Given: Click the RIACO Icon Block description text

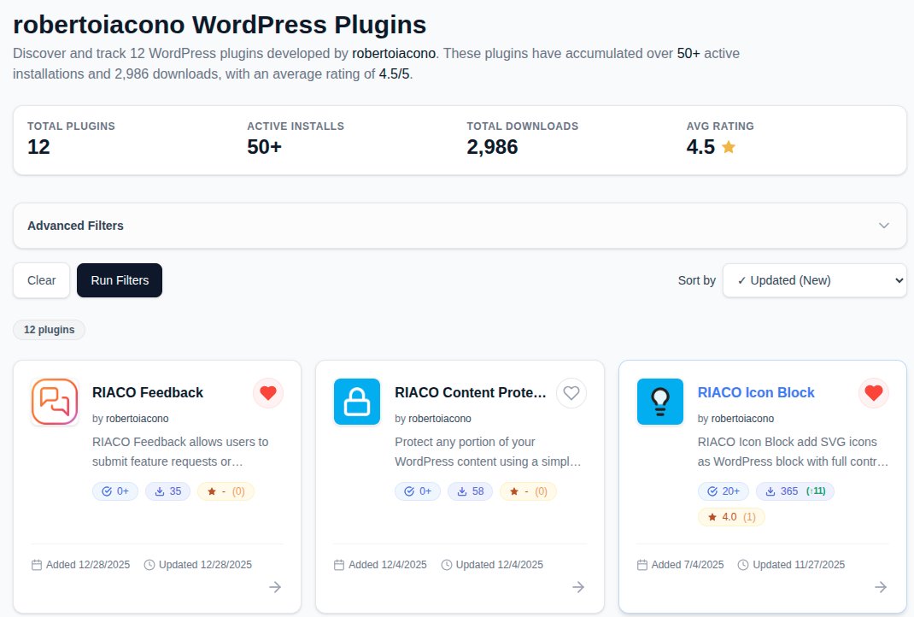Looking at the screenshot, I should point(793,452).
